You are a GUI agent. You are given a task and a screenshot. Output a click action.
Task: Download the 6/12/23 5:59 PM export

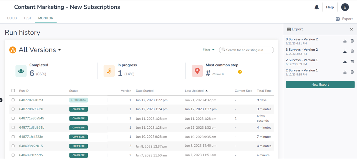click(x=345, y=62)
